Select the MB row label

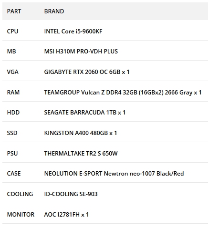tap(11, 52)
